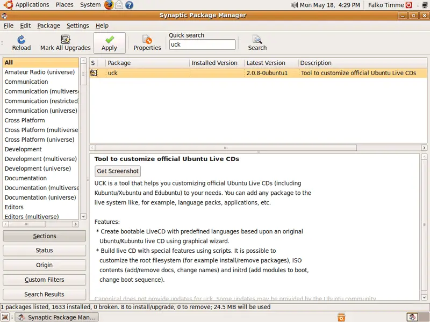Select Documentation (universe) section

(x=41, y=197)
